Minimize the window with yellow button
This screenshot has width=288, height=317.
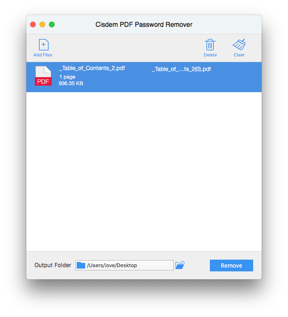click(42, 24)
